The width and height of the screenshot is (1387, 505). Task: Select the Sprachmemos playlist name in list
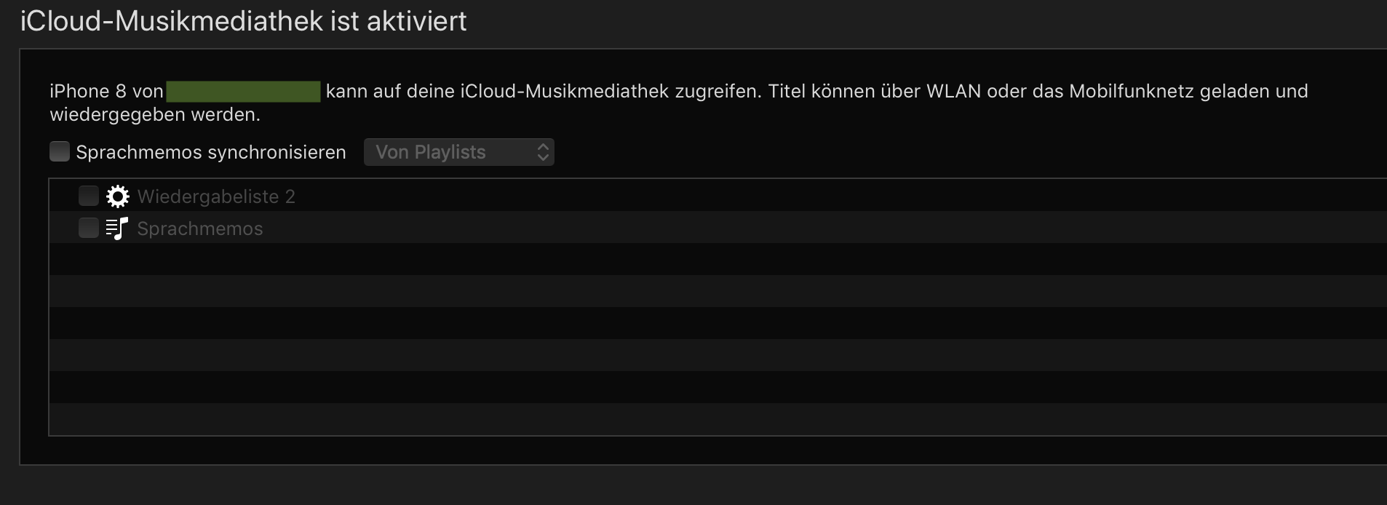tap(200, 228)
